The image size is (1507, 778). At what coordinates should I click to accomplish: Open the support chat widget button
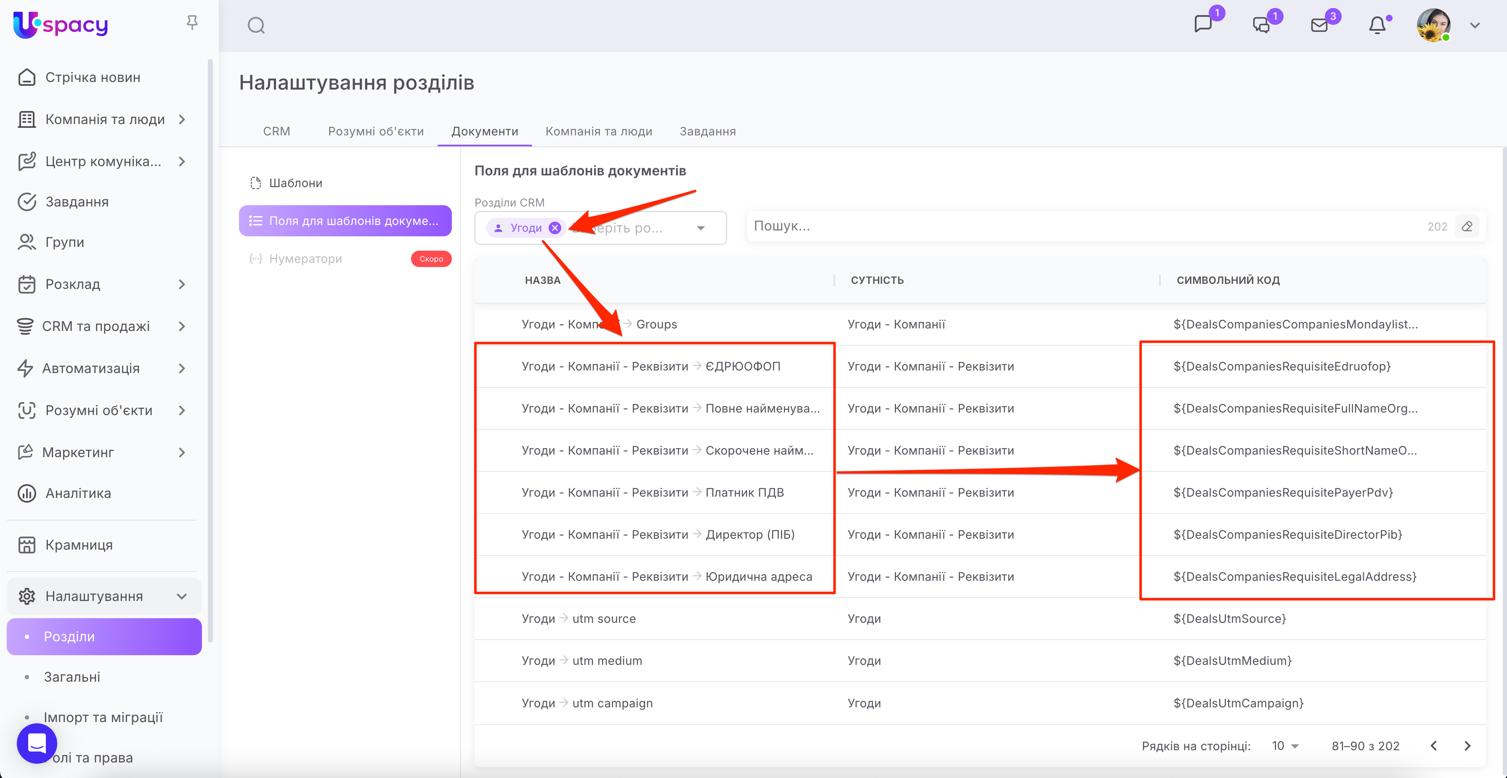[37, 743]
